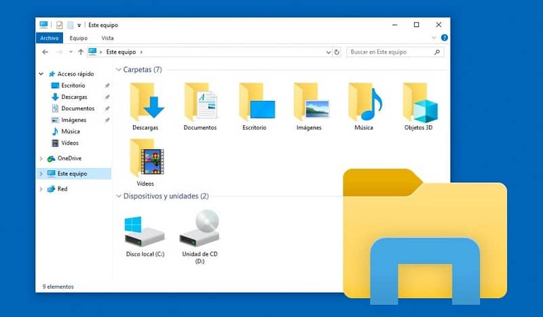This screenshot has height=317, width=543.
Task: Open the Documentos folder icon
Action: [x=200, y=102]
